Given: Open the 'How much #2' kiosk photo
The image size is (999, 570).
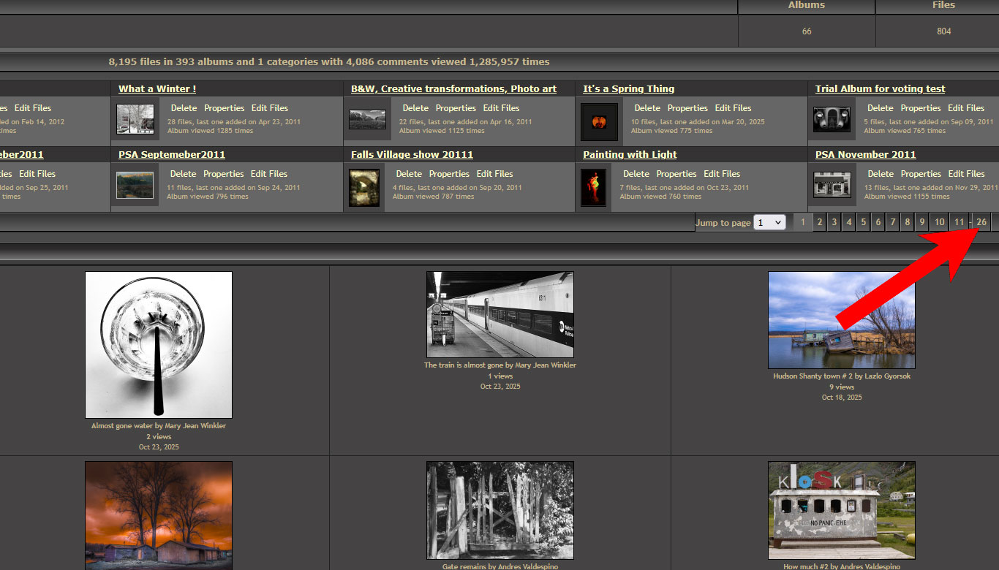Looking at the screenshot, I should (841, 510).
